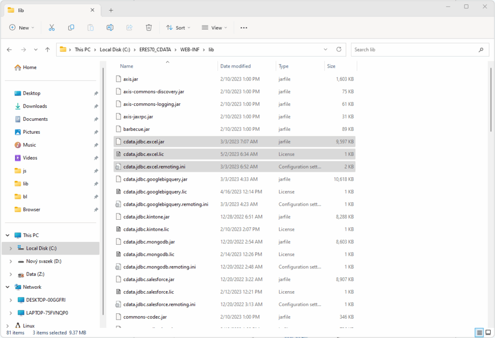Select the barbecue.jar file
This screenshot has height=338, width=495.
coord(136,129)
